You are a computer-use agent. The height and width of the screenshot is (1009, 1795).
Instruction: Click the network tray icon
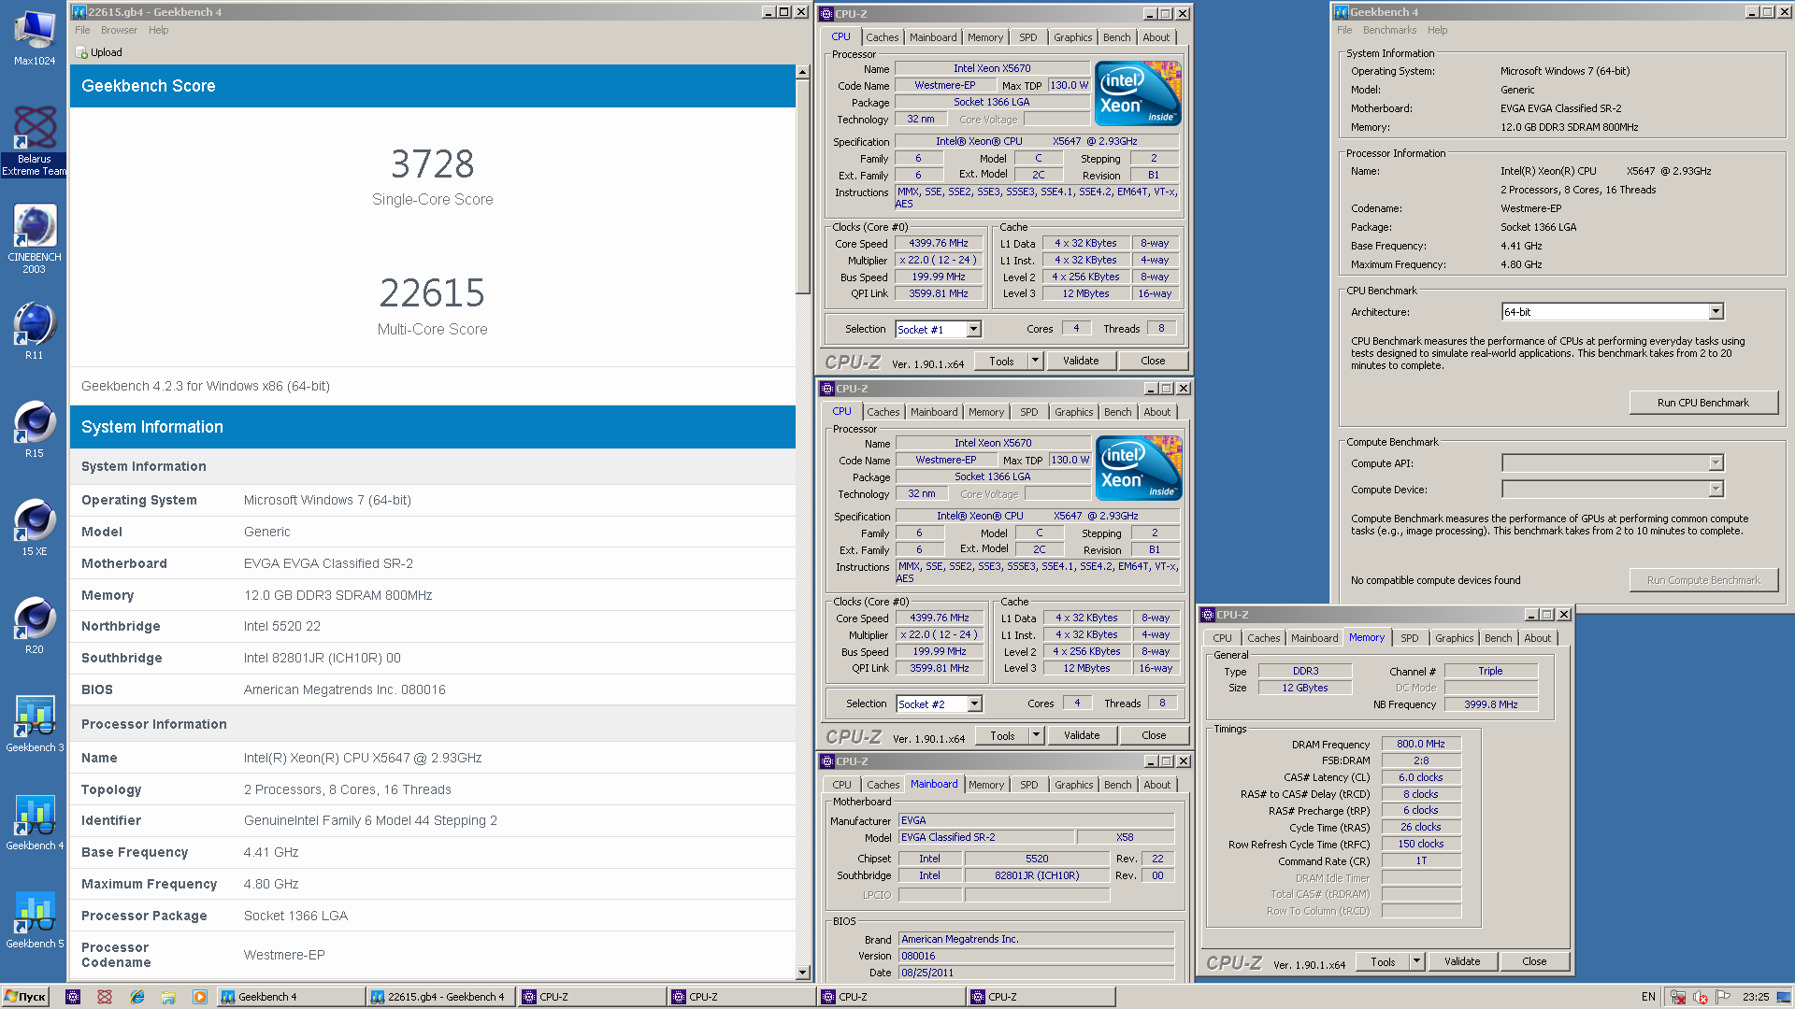1679,997
